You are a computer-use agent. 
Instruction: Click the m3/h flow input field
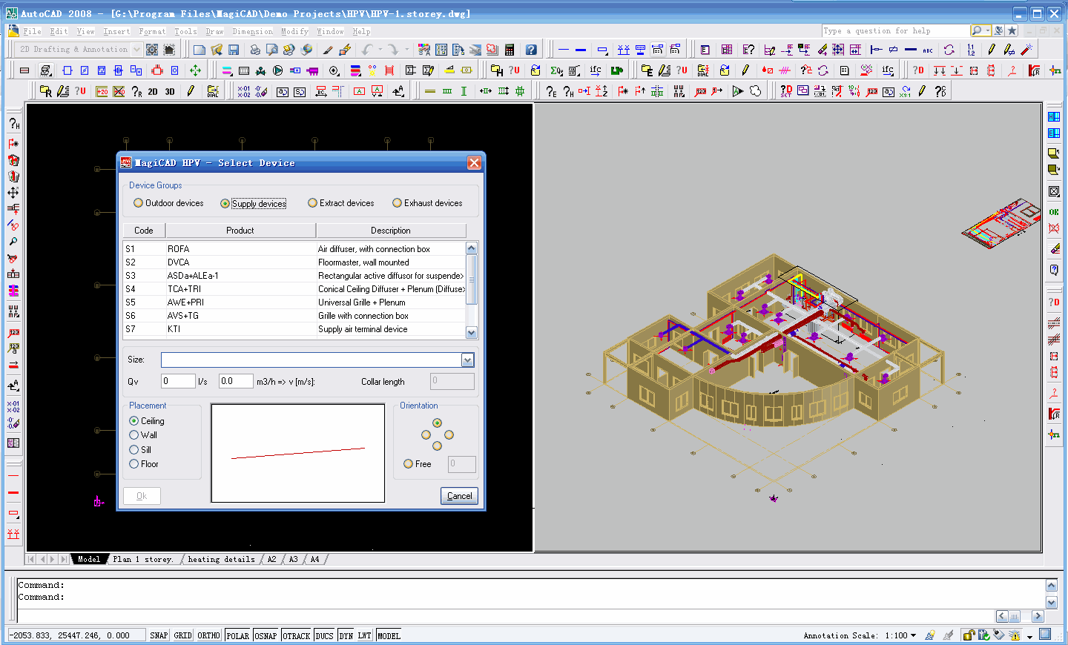236,381
